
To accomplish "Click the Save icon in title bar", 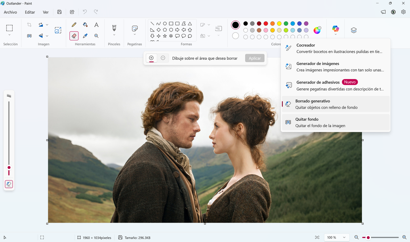I will point(59,12).
